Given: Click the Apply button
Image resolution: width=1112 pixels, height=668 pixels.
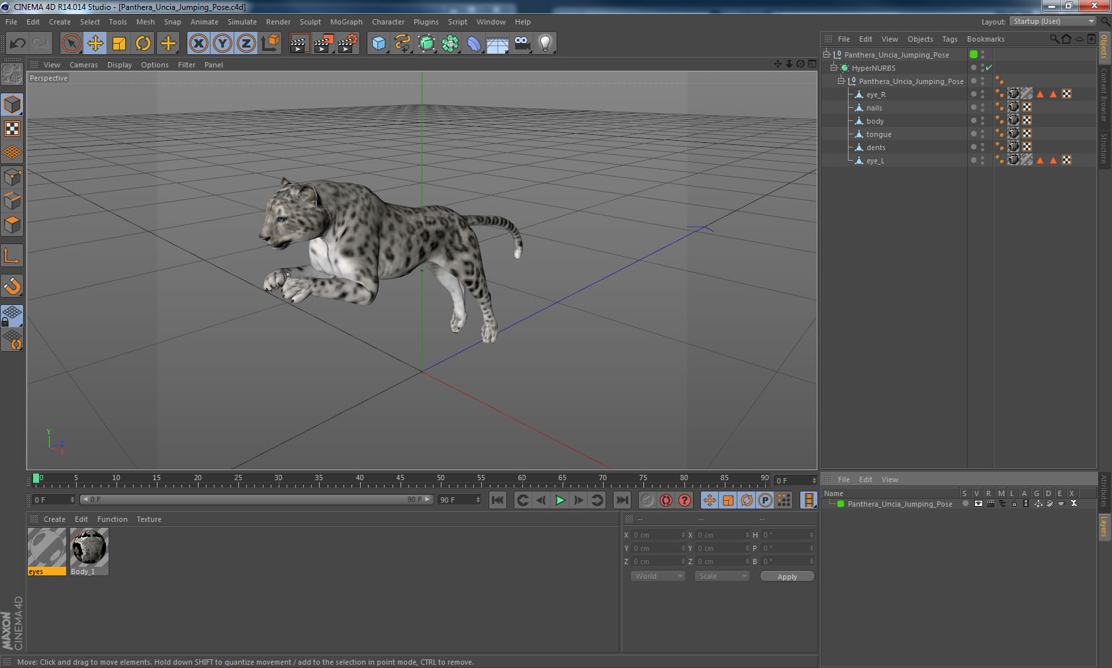Looking at the screenshot, I should 787,577.
